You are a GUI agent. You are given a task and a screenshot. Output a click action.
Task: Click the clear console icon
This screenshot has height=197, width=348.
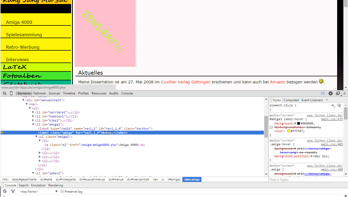coord(5,191)
